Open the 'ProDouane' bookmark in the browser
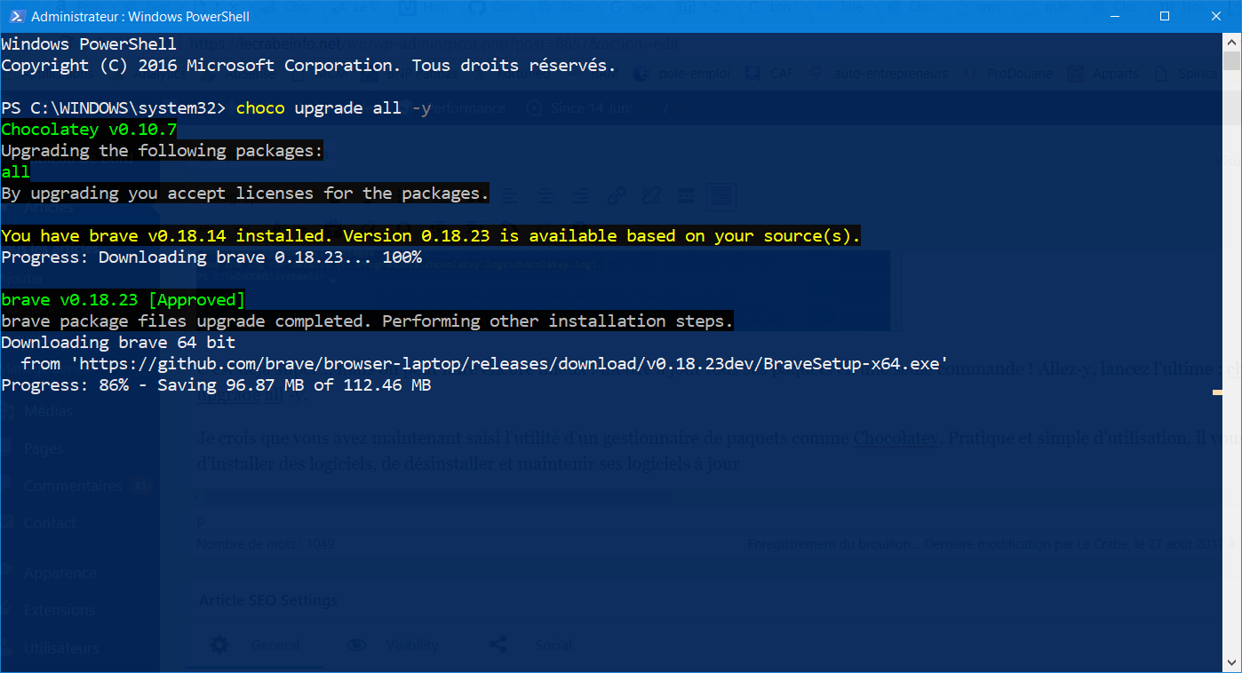This screenshot has width=1242, height=673. pos(1008,74)
